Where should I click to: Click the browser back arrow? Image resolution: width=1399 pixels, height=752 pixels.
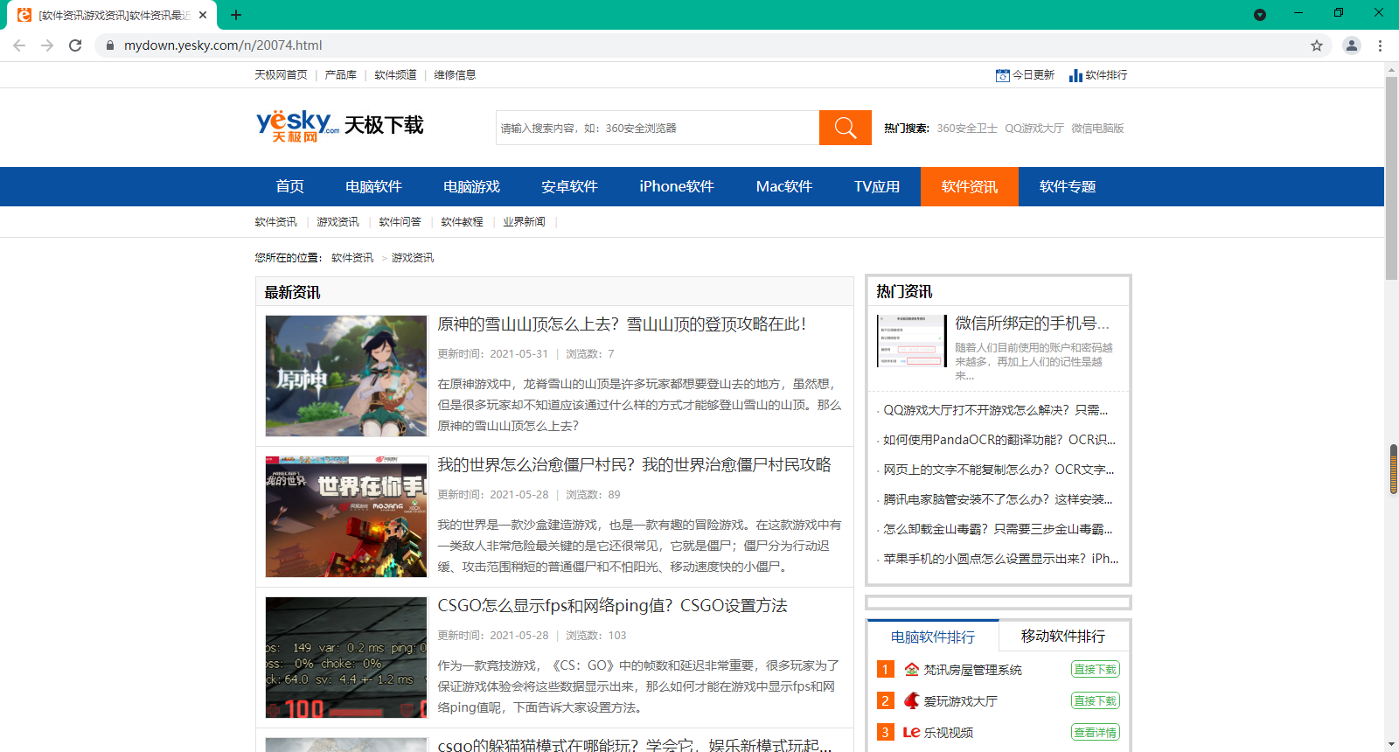(19, 45)
